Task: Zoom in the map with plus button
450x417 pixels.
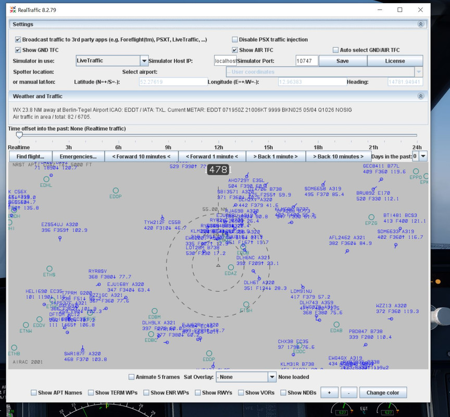Action: click(x=329, y=393)
